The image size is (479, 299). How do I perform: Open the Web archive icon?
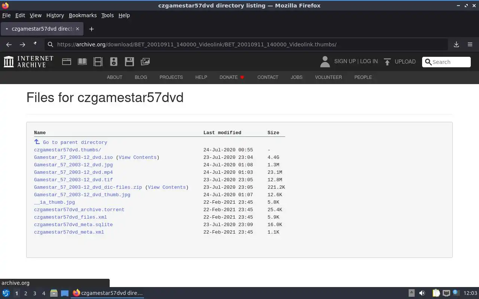tap(67, 62)
